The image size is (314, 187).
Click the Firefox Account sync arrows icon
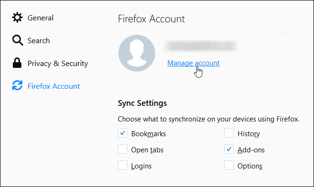18,85
